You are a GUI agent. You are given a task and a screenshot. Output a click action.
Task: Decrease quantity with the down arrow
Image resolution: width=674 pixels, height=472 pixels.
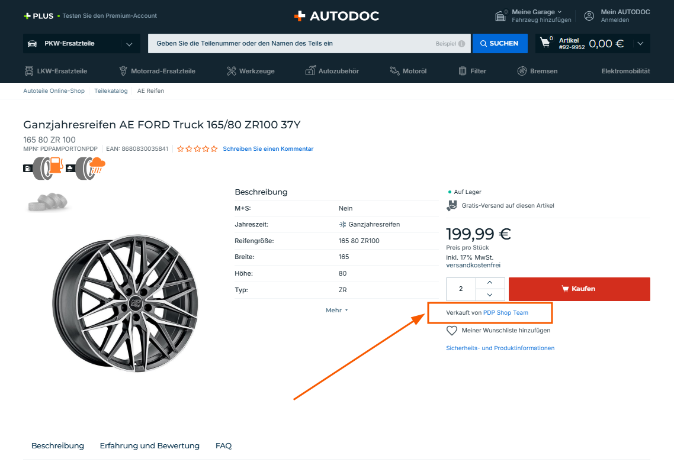click(x=489, y=295)
